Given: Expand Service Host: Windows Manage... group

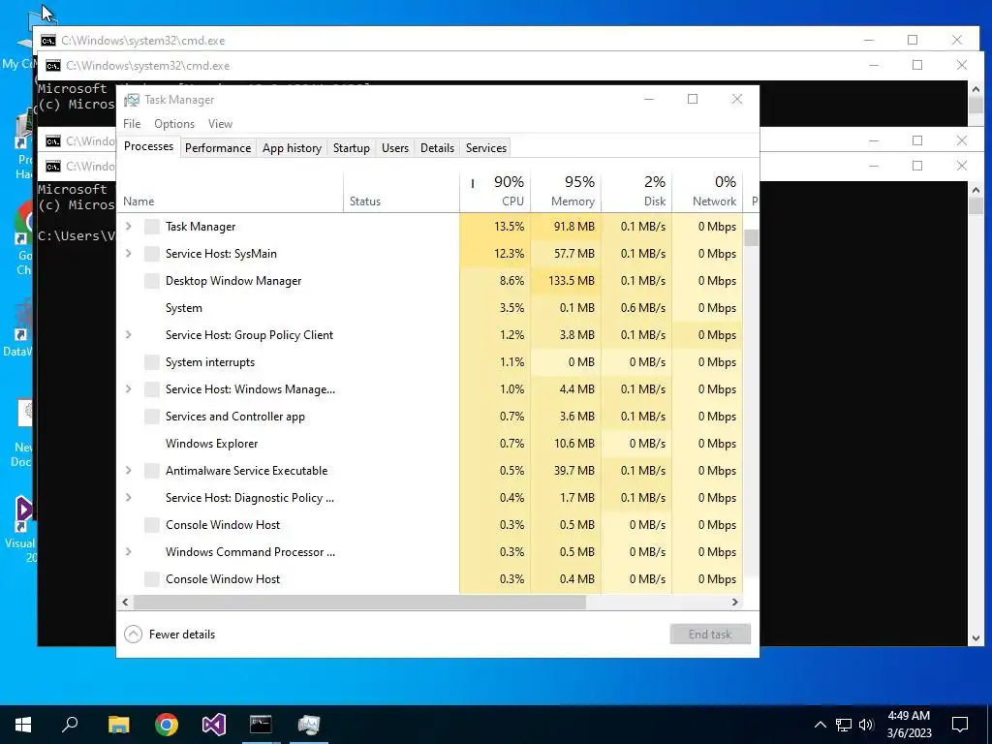Looking at the screenshot, I should 129,389.
